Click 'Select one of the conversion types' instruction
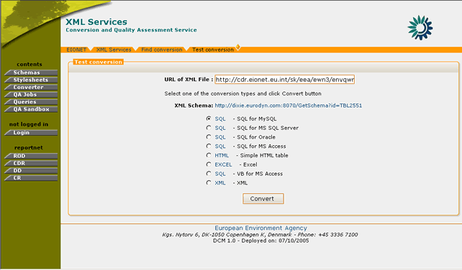462x270 pixels. pos(243,93)
